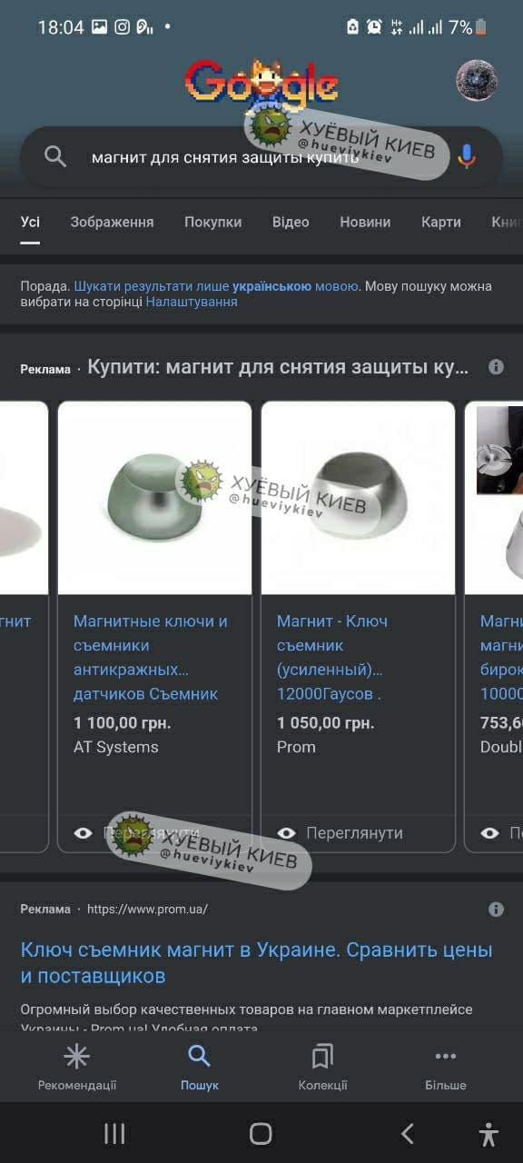Viewport: 523px width, 1163px height.
Task: Open Колекції bookmarks icon
Action: tap(322, 1067)
